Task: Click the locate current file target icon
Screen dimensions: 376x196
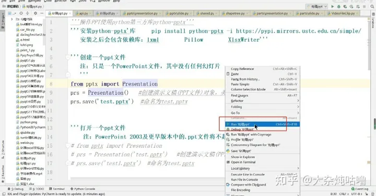Action: pyautogui.click(x=21, y=14)
